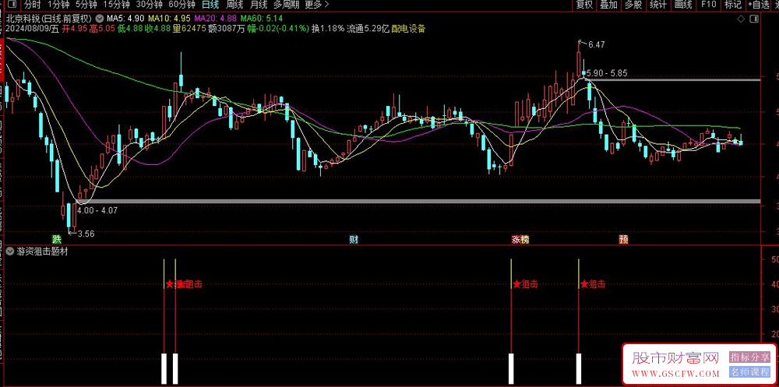
Task: Switch to 月线 monthly chart
Action: coord(259,5)
